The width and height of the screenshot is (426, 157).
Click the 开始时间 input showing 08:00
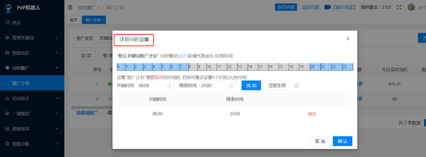(x=155, y=86)
